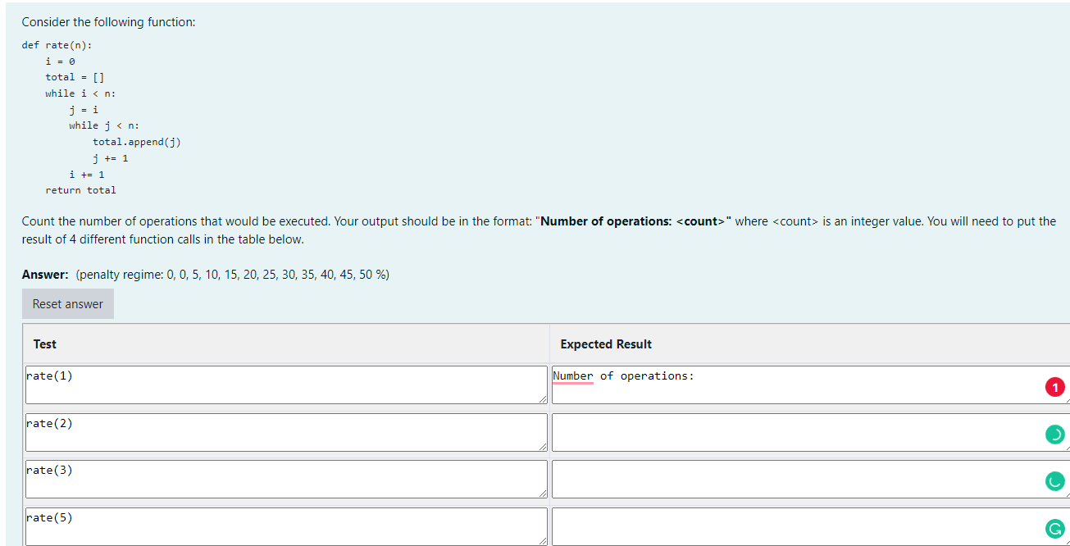Screen dimensions: 1070x546
Task: Click the underlined word 'Number' in result field
Action: tap(573, 376)
